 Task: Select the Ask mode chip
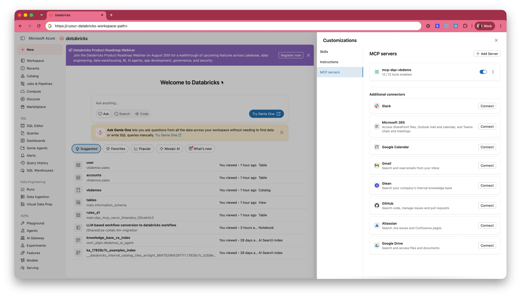point(103,114)
